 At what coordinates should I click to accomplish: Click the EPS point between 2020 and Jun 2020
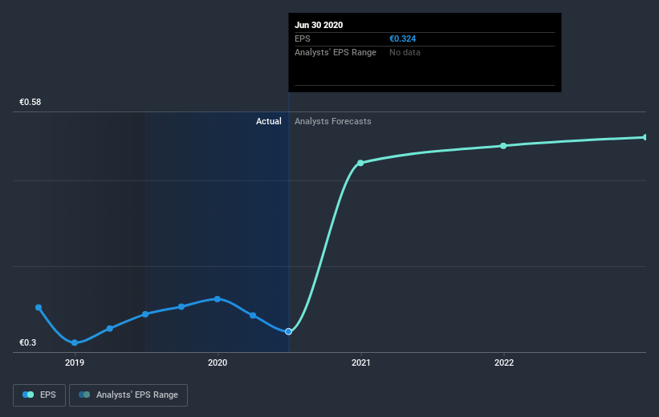point(253,315)
